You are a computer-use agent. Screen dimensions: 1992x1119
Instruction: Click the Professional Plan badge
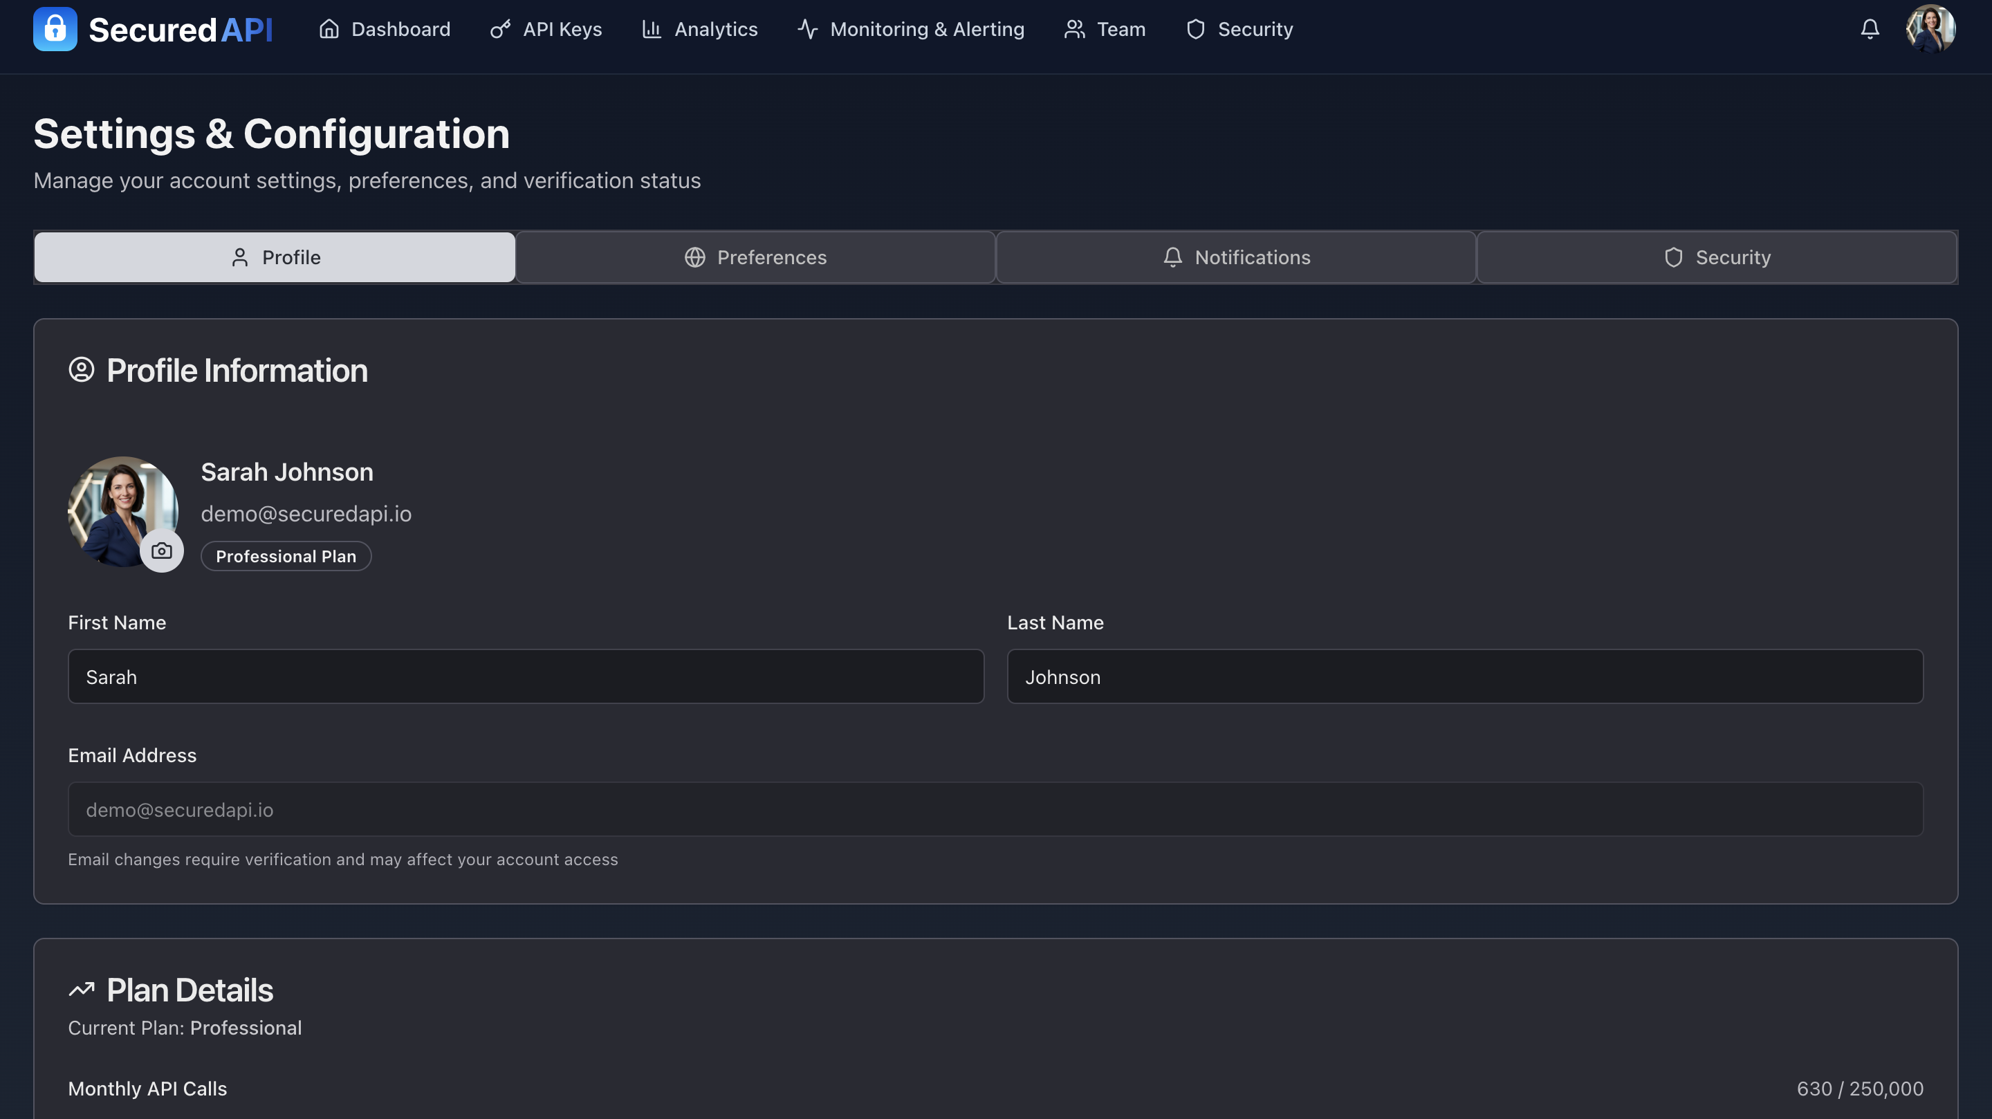coord(286,555)
